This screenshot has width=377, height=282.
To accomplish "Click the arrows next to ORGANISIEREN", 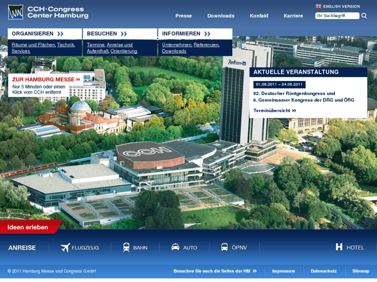I will click(x=60, y=34).
